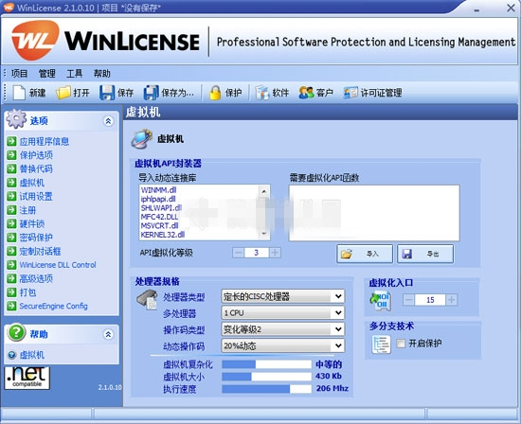Select SHLWAPI.dll in the DLL list
521x424 pixels.
(161, 208)
